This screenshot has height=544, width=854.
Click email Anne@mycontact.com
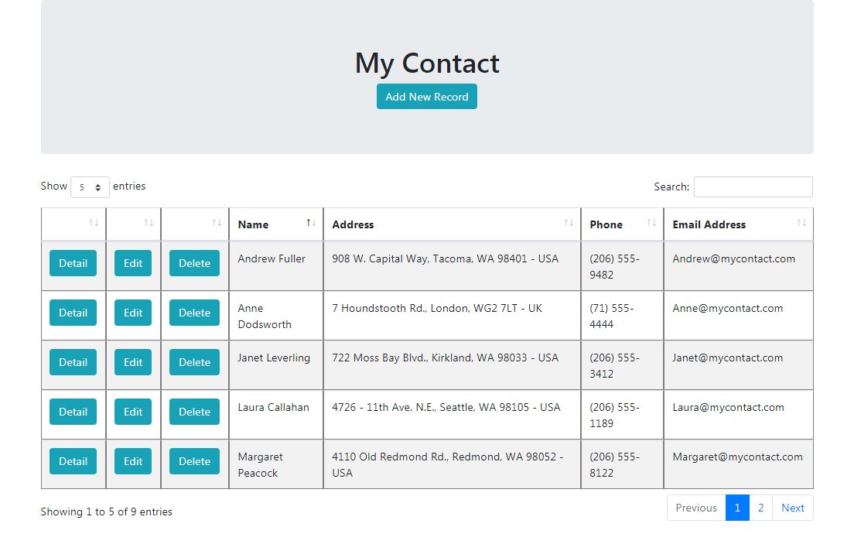click(x=728, y=309)
